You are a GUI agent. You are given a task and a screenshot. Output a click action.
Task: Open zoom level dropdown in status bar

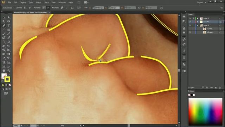[x=21, y=126]
